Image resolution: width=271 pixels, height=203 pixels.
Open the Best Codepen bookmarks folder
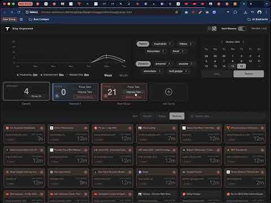(x=39, y=19)
